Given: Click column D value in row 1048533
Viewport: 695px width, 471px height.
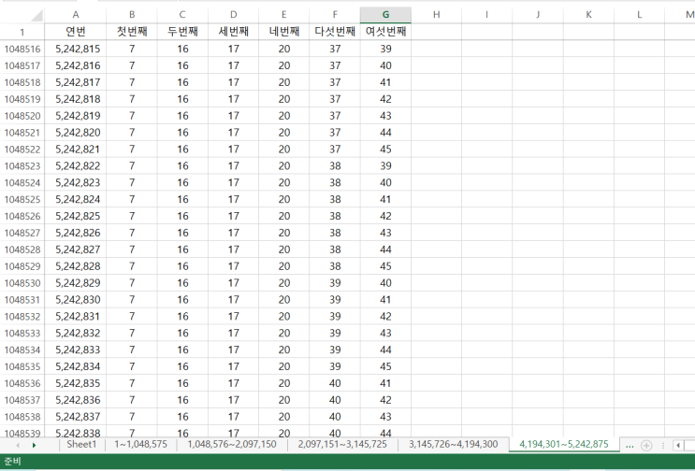Looking at the screenshot, I should click(234, 333).
